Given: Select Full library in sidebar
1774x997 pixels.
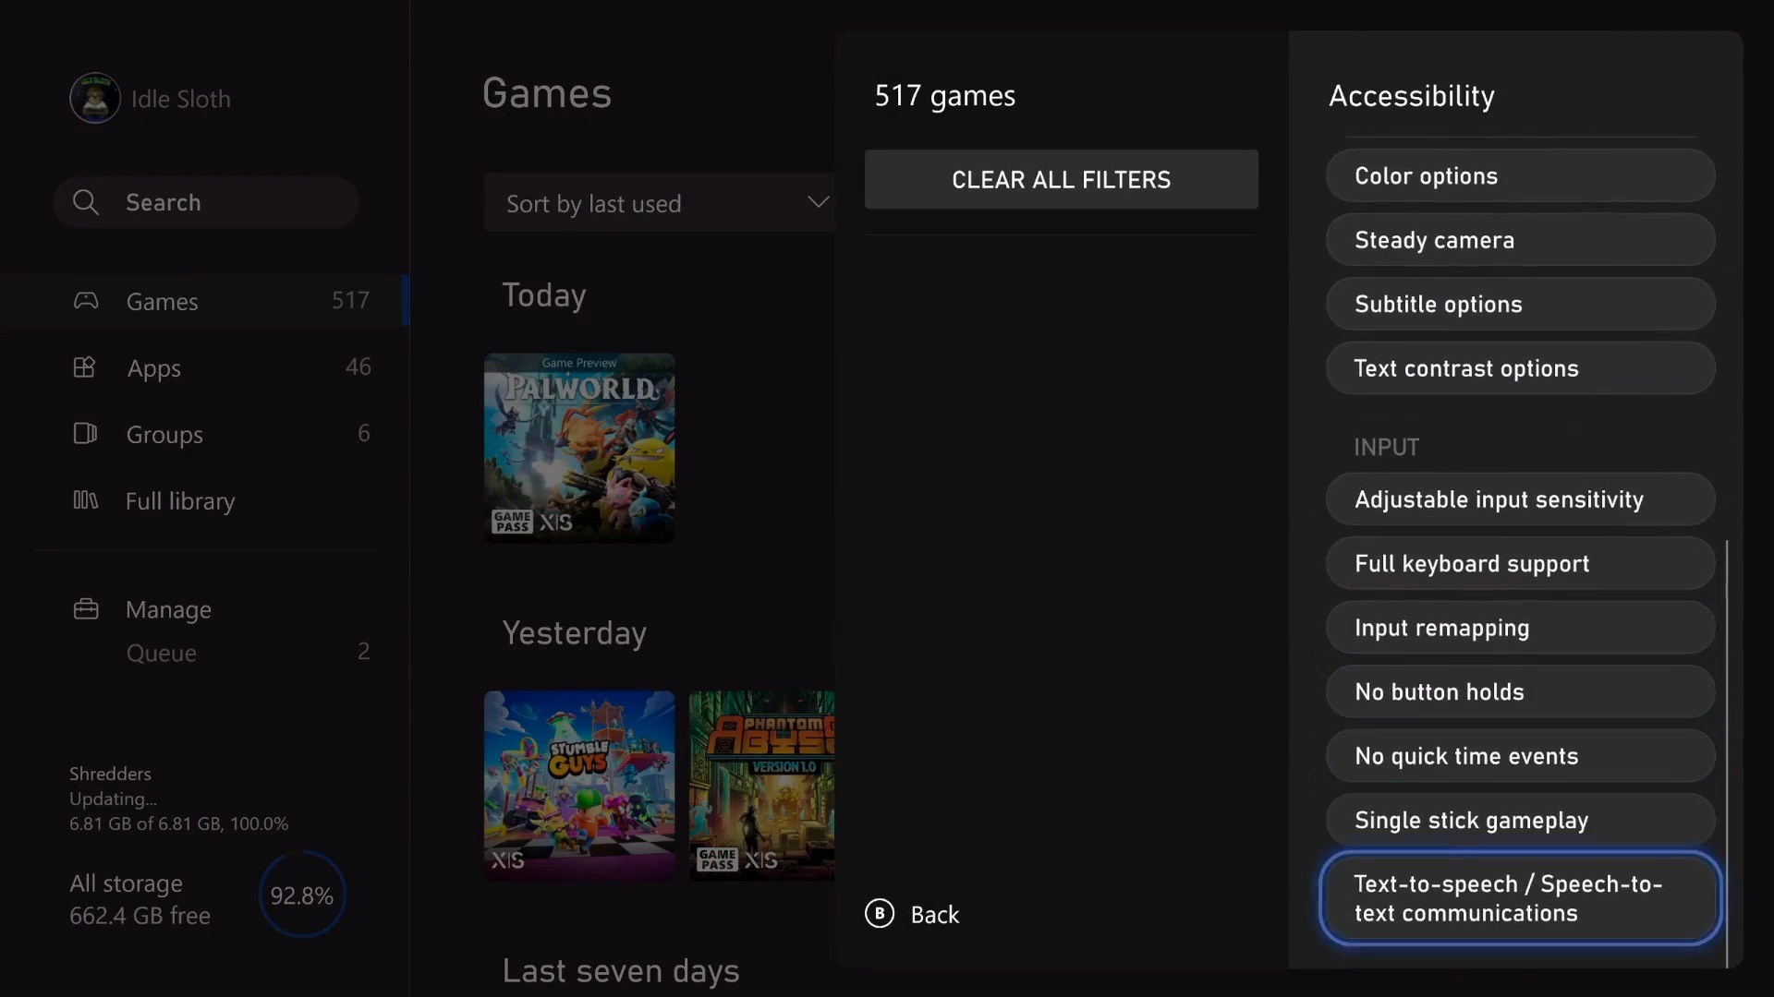Looking at the screenshot, I should click(x=180, y=501).
